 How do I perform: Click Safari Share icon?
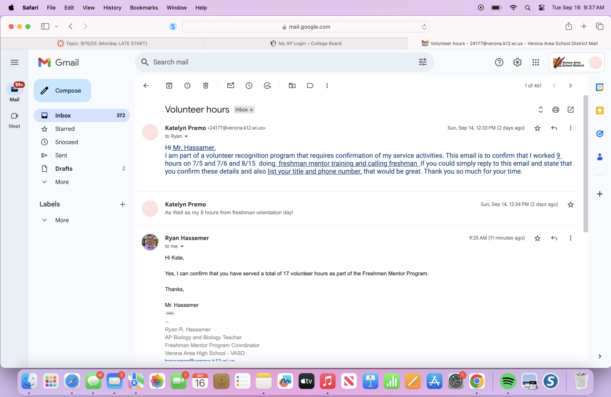569,26
